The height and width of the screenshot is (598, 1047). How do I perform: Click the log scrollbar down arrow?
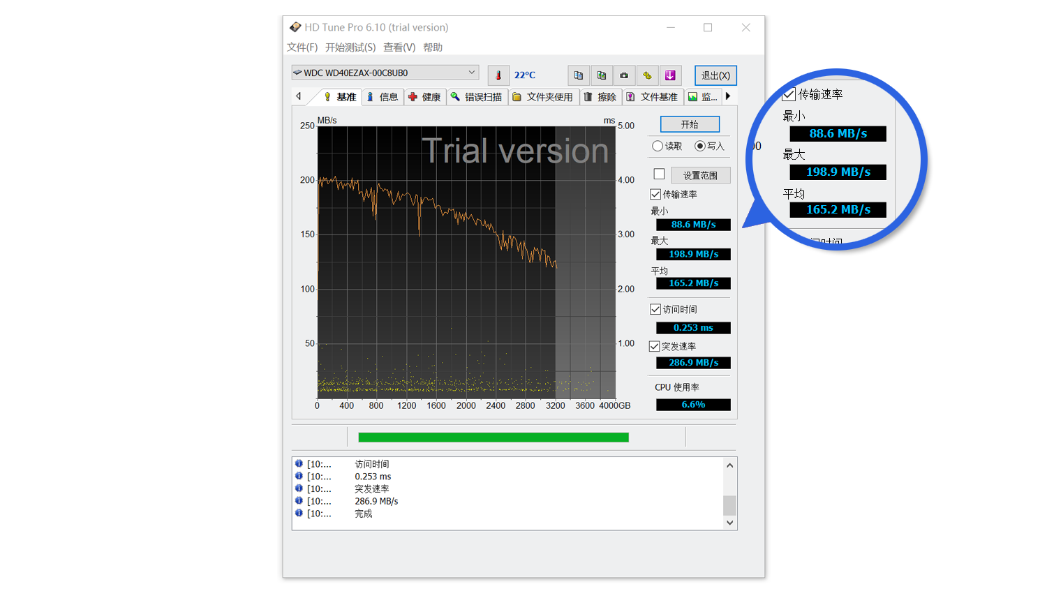tap(729, 523)
